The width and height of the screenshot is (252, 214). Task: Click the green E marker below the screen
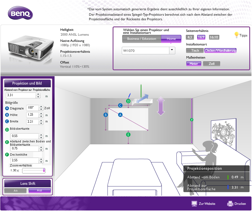coord(128,135)
